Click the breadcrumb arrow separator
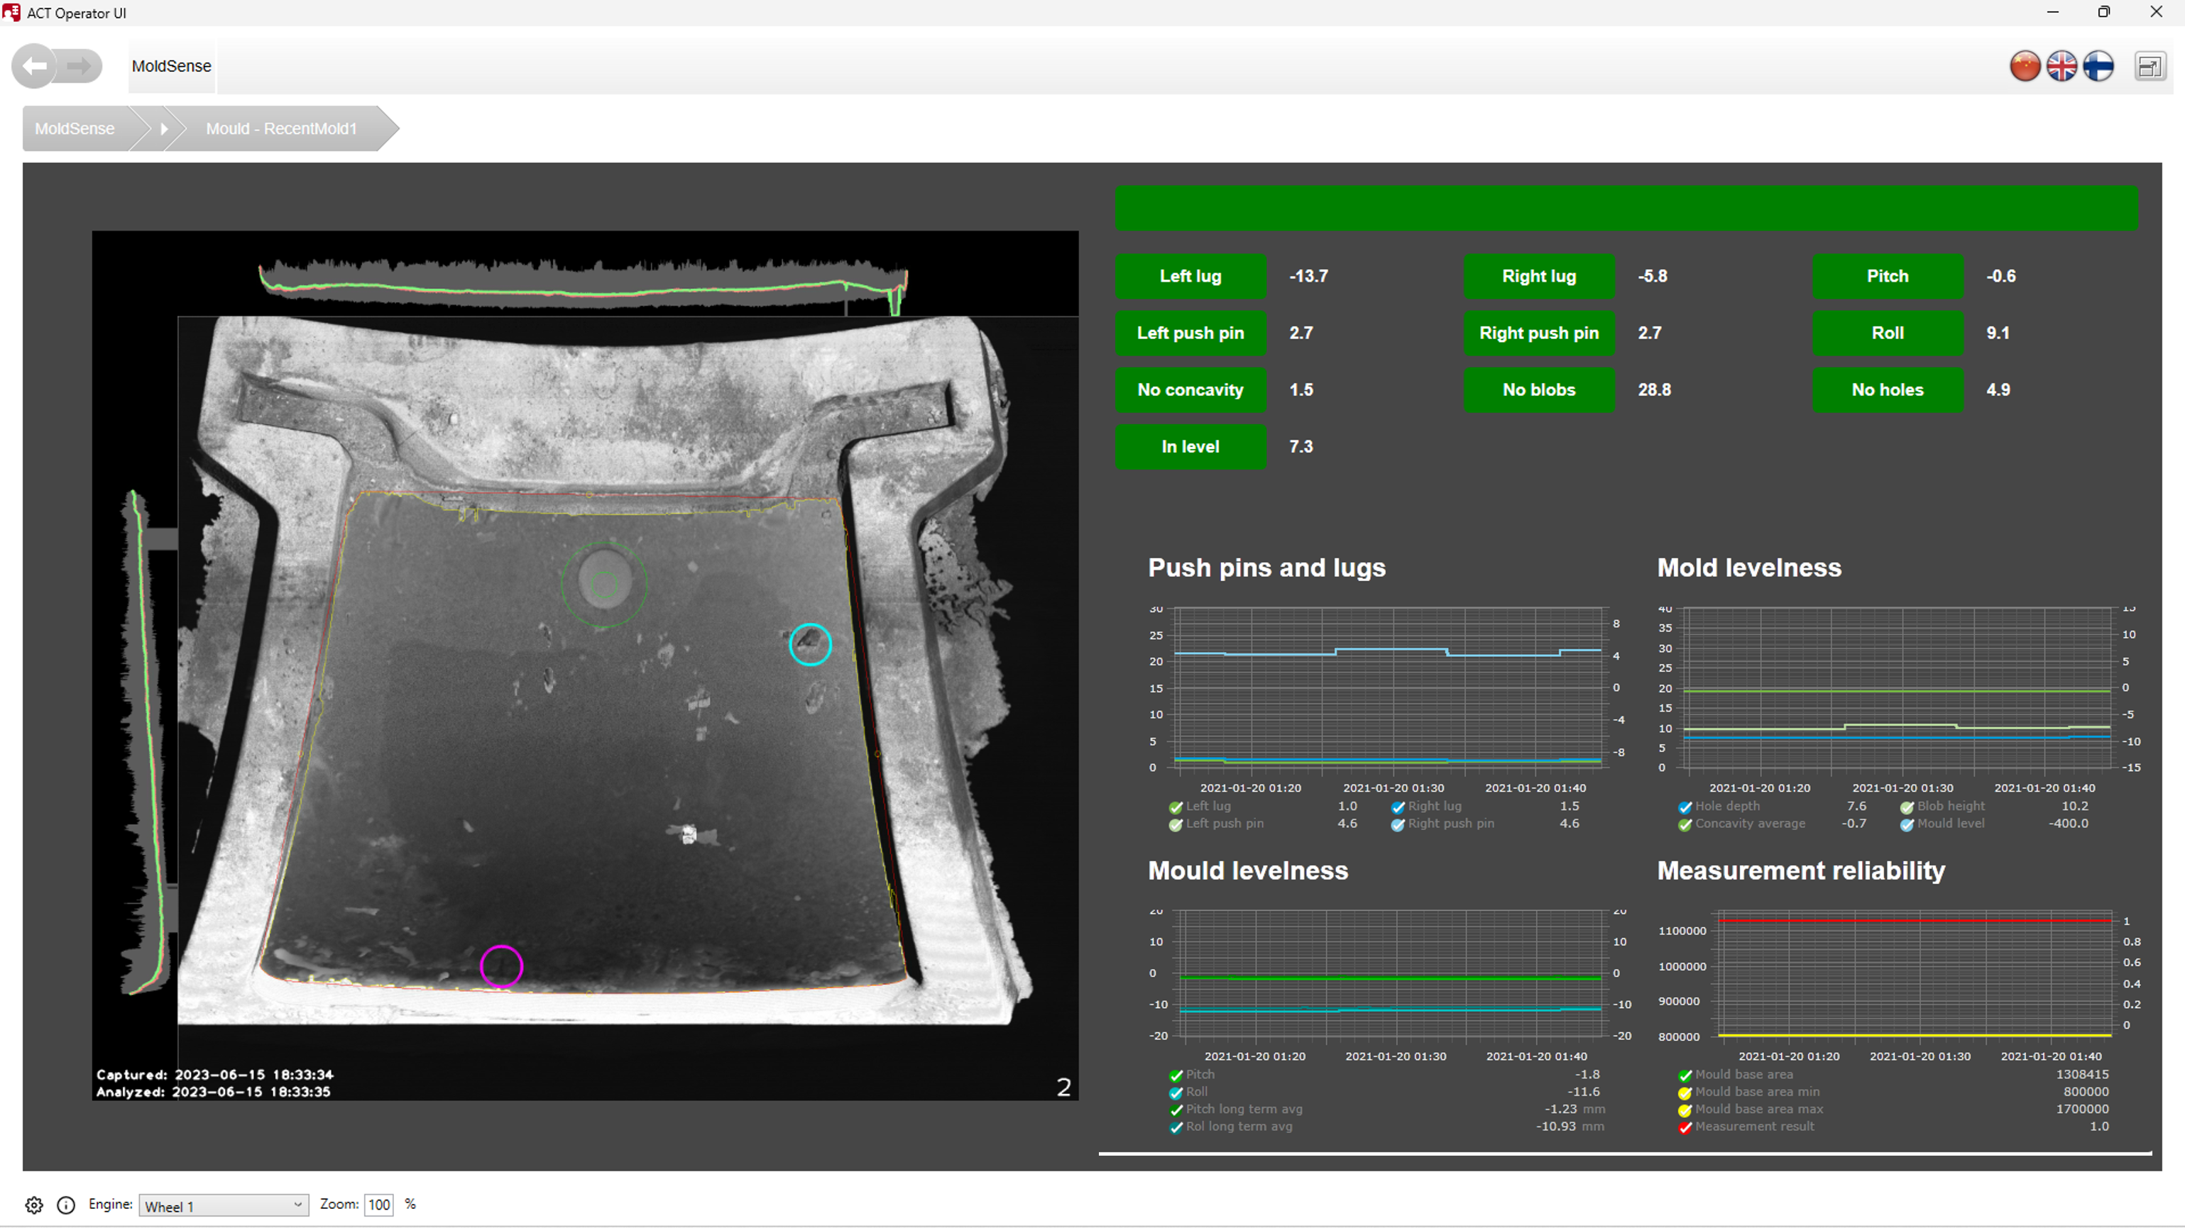The height and width of the screenshot is (1228, 2185). click(x=164, y=129)
